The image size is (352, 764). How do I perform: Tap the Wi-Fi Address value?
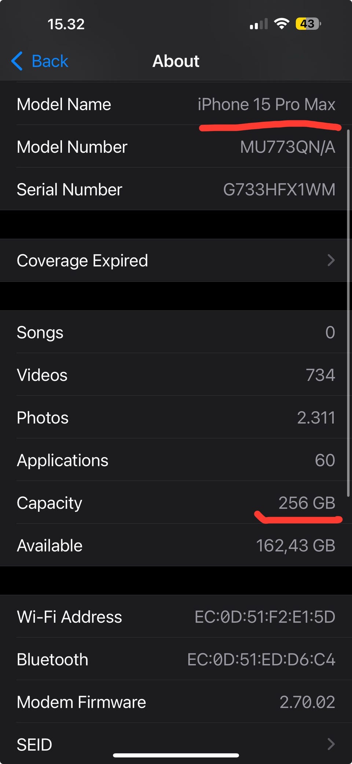click(265, 617)
